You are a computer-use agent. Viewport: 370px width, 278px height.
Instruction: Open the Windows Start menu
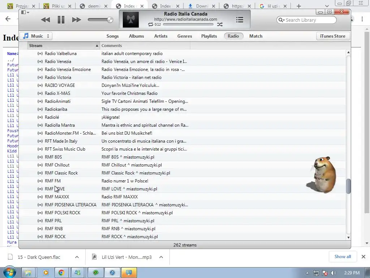10,272
